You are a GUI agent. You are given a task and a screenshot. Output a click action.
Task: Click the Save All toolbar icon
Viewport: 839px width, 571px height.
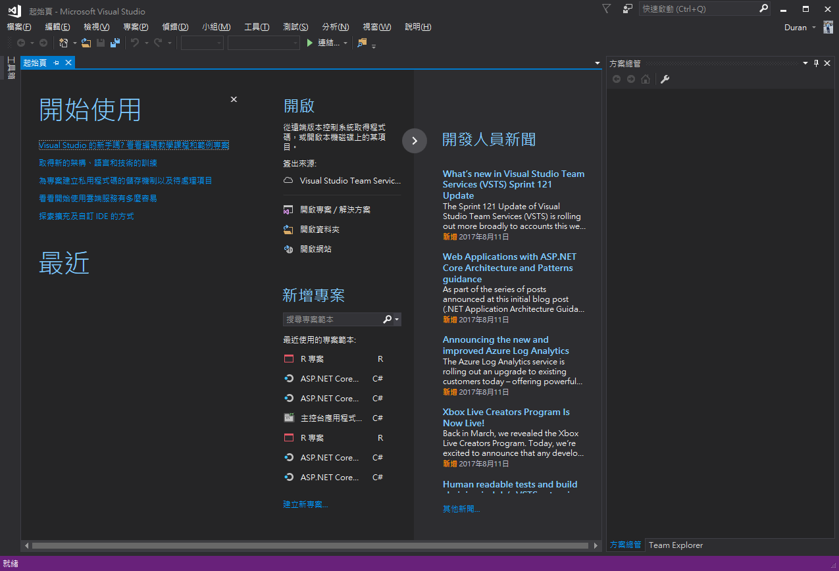click(x=115, y=43)
